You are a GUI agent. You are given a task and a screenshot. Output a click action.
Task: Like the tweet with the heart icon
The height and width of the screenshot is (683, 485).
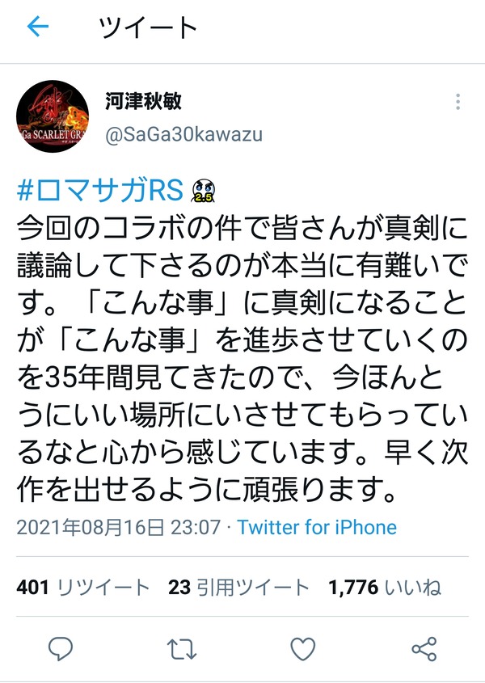303,649
